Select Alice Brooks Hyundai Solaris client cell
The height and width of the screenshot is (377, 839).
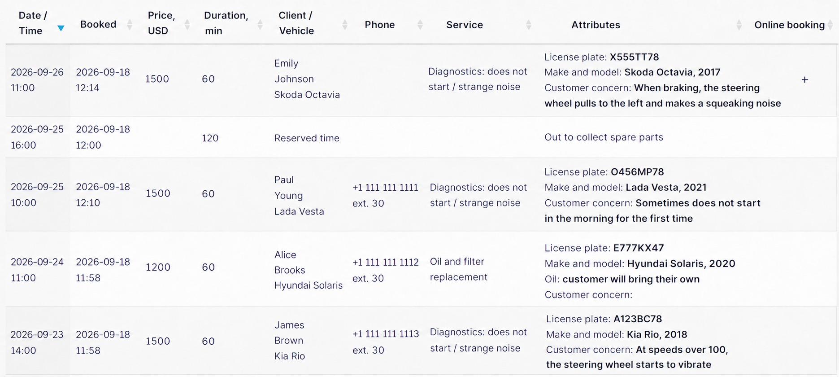tap(309, 270)
